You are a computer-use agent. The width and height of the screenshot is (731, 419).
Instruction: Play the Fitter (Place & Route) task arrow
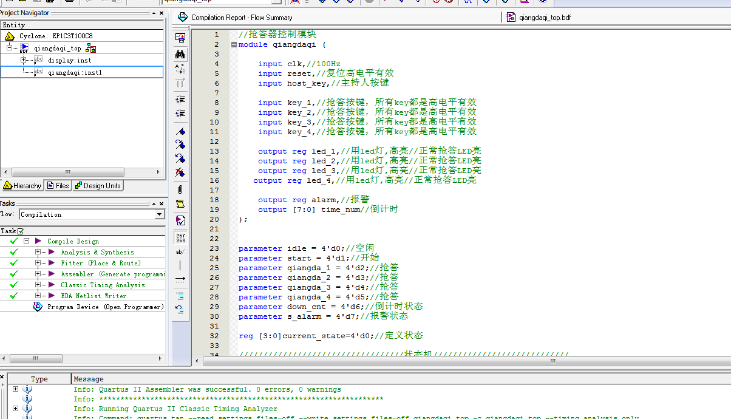coord(52,263)
